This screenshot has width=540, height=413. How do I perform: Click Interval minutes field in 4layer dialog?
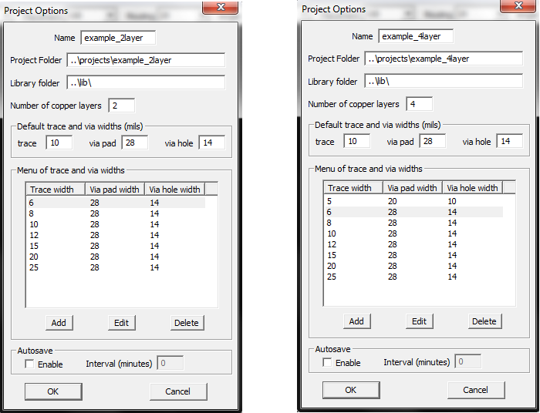(467, 361)
